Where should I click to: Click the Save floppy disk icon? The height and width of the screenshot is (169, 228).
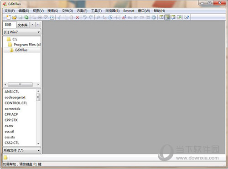coord(21,17)
